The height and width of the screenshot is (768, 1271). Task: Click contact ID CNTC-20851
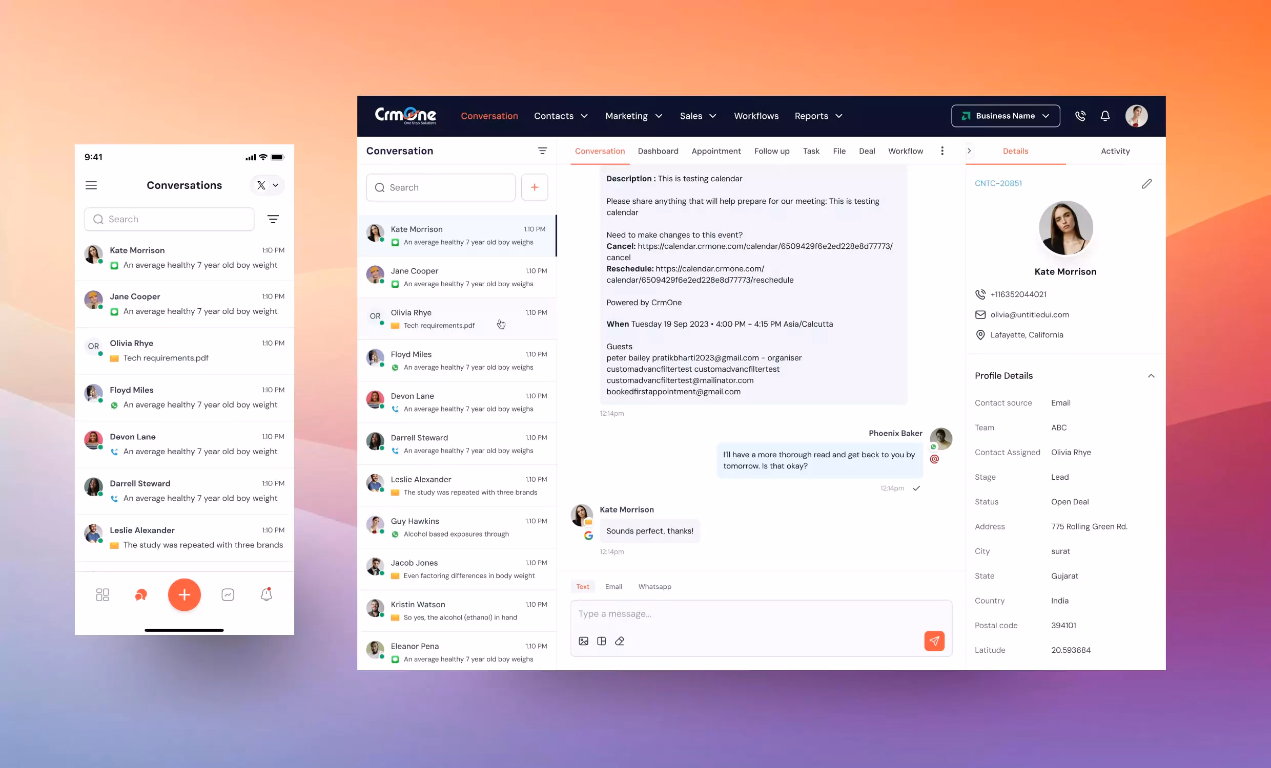pyautogui.click(x=998, y=183)
